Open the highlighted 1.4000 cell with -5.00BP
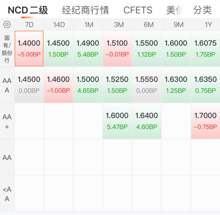Viewport: 220px width, 215px height. pos(29,49)
